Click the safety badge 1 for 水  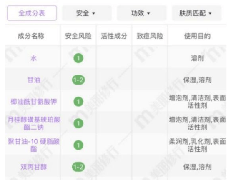[78, 58]
